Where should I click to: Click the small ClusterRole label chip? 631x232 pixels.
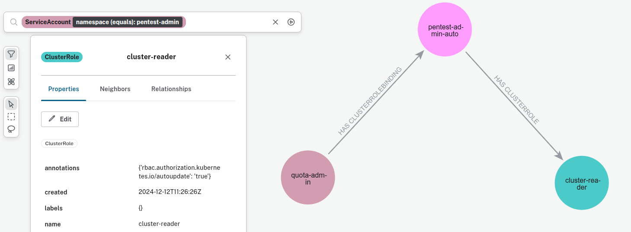tap(59, 143)
